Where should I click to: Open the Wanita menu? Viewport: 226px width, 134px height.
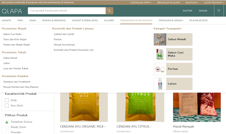6,21
